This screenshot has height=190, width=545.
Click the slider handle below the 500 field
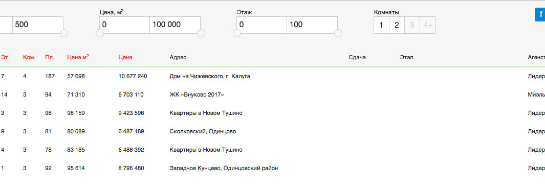point(64,33)
